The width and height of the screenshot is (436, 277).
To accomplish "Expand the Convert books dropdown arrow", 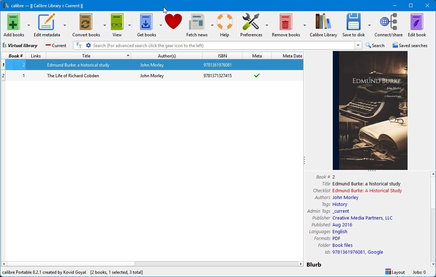I will coord(105,25).
